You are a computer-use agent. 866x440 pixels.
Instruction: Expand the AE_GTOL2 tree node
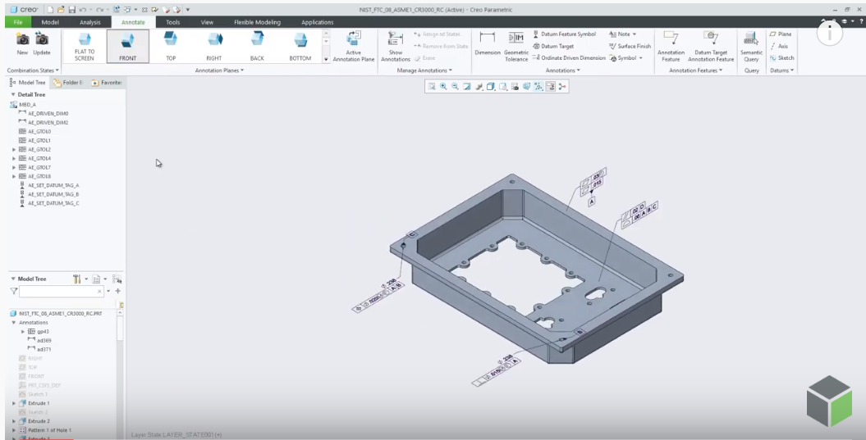14,150
